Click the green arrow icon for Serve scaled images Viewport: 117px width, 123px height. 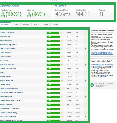tap(62, 97)
